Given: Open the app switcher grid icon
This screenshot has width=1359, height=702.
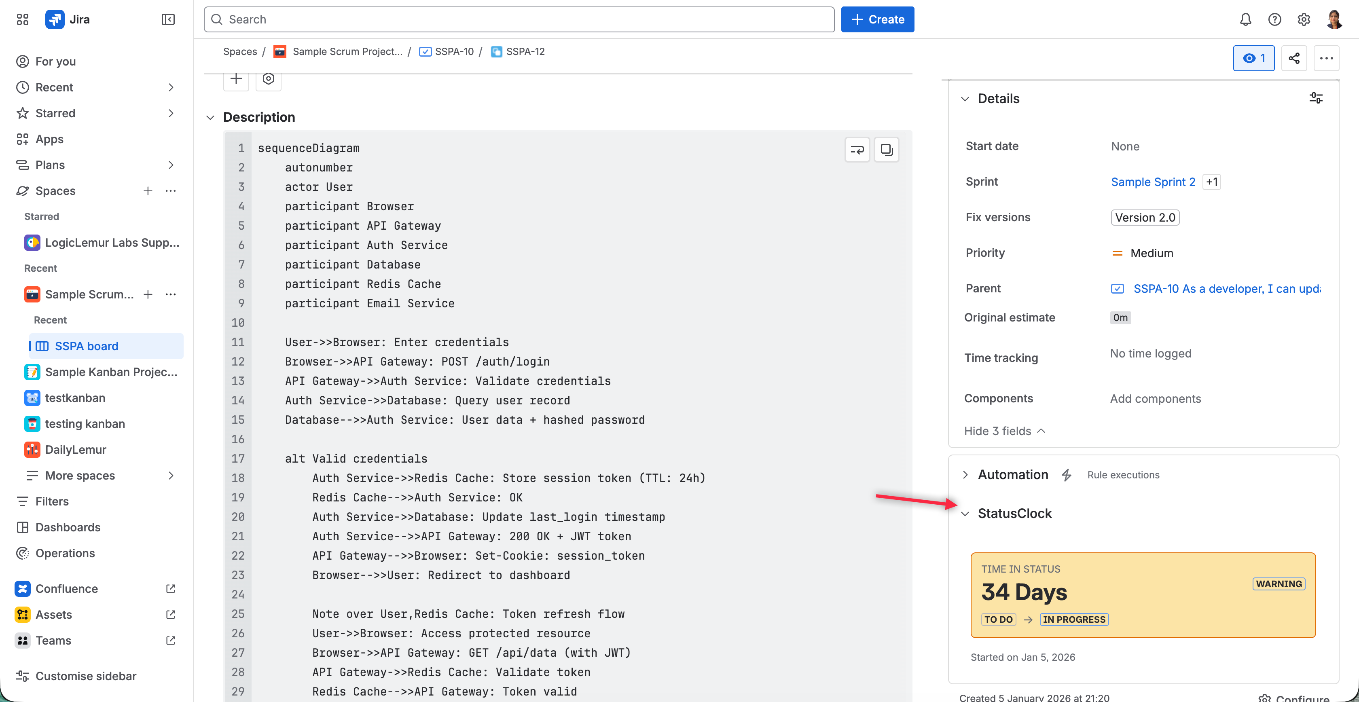Looking at the screenshot, I should pyautogui.click(x=22, y=19).
